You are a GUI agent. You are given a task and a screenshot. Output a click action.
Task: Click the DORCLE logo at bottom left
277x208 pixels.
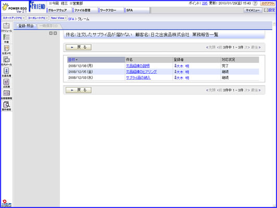point(7,203)
